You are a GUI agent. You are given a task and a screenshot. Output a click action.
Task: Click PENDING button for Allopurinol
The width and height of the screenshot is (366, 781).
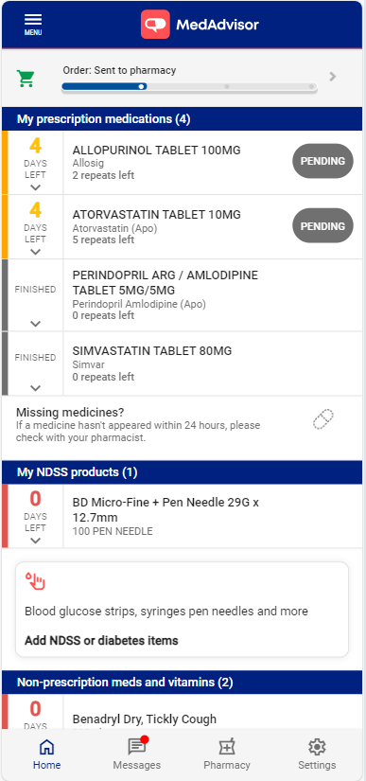tap(322, 161)
